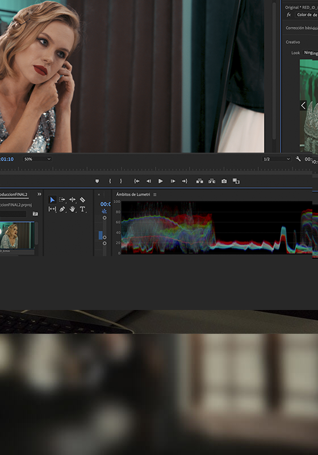The image size is (318, 455).
Task: Click the ProduccionFINAL2.prproj project name
Action: pyautogui.click(x=16, y=205)
